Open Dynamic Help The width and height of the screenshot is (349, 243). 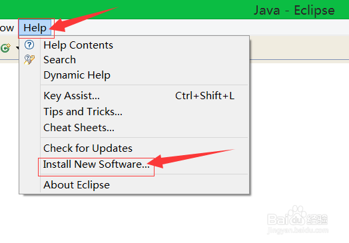(77, 75)
